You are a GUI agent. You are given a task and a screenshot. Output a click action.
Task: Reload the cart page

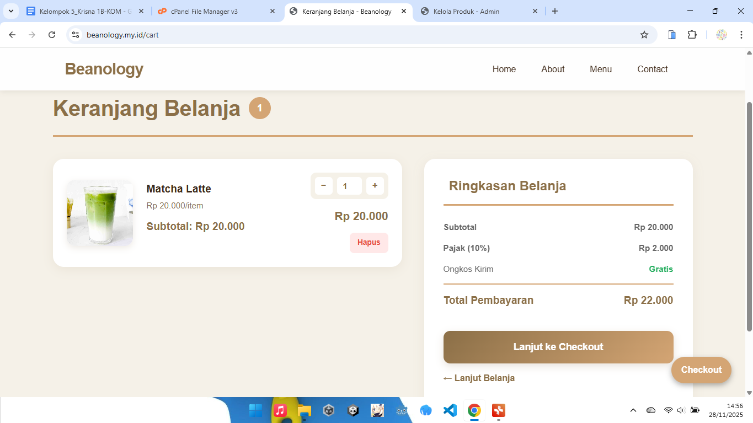[x=52, y=35]
